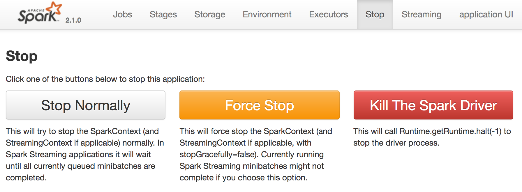The image size is (522, 192).
Task: Click the application UI navbar item
Action: [486, 15]
